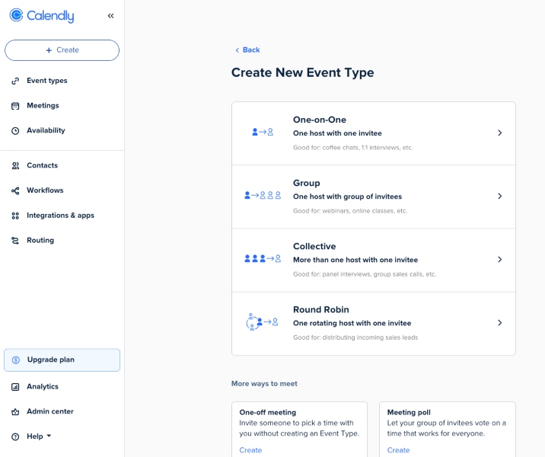Click the Workflows share-node icon
545x457 pixels.
15,190
